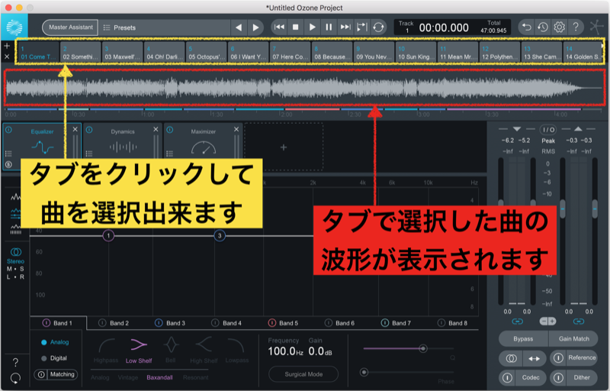Toggle Equalizer module power button
This screenshot has width=610, height=391.
(x=8, y=130)
